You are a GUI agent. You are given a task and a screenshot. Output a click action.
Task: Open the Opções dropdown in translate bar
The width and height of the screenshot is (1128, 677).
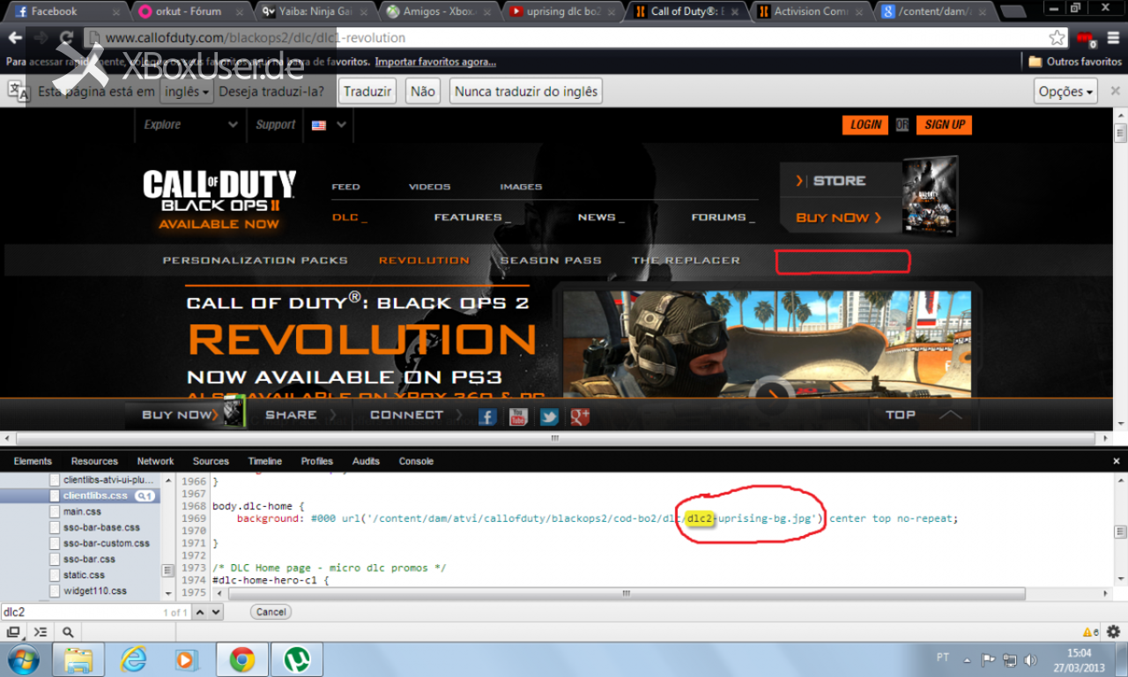tap(1066, 92)
